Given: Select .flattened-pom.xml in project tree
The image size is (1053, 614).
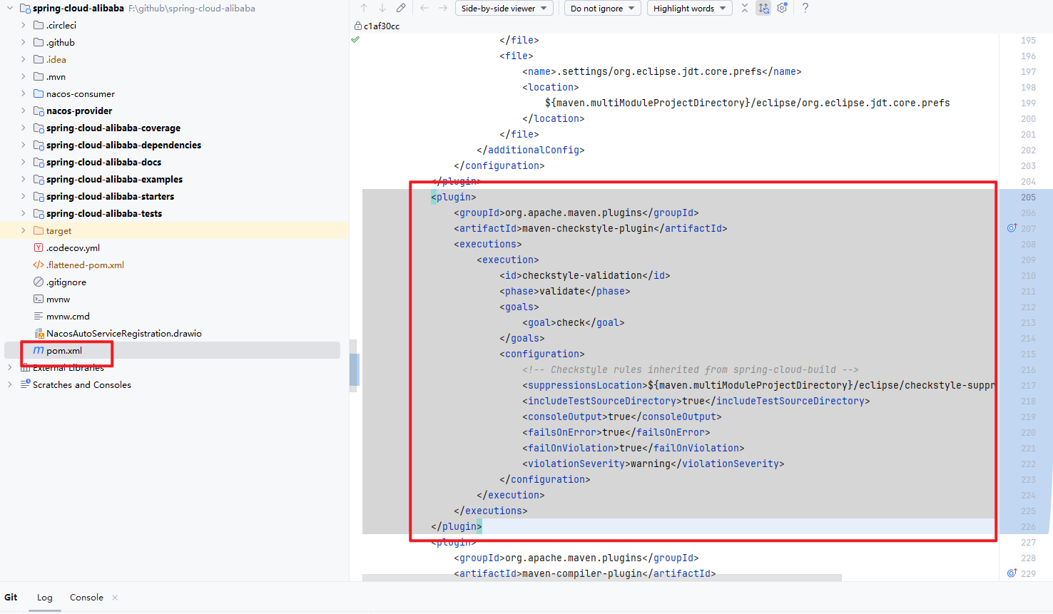Looking at the screenshot, I should [x=85, y=265].
